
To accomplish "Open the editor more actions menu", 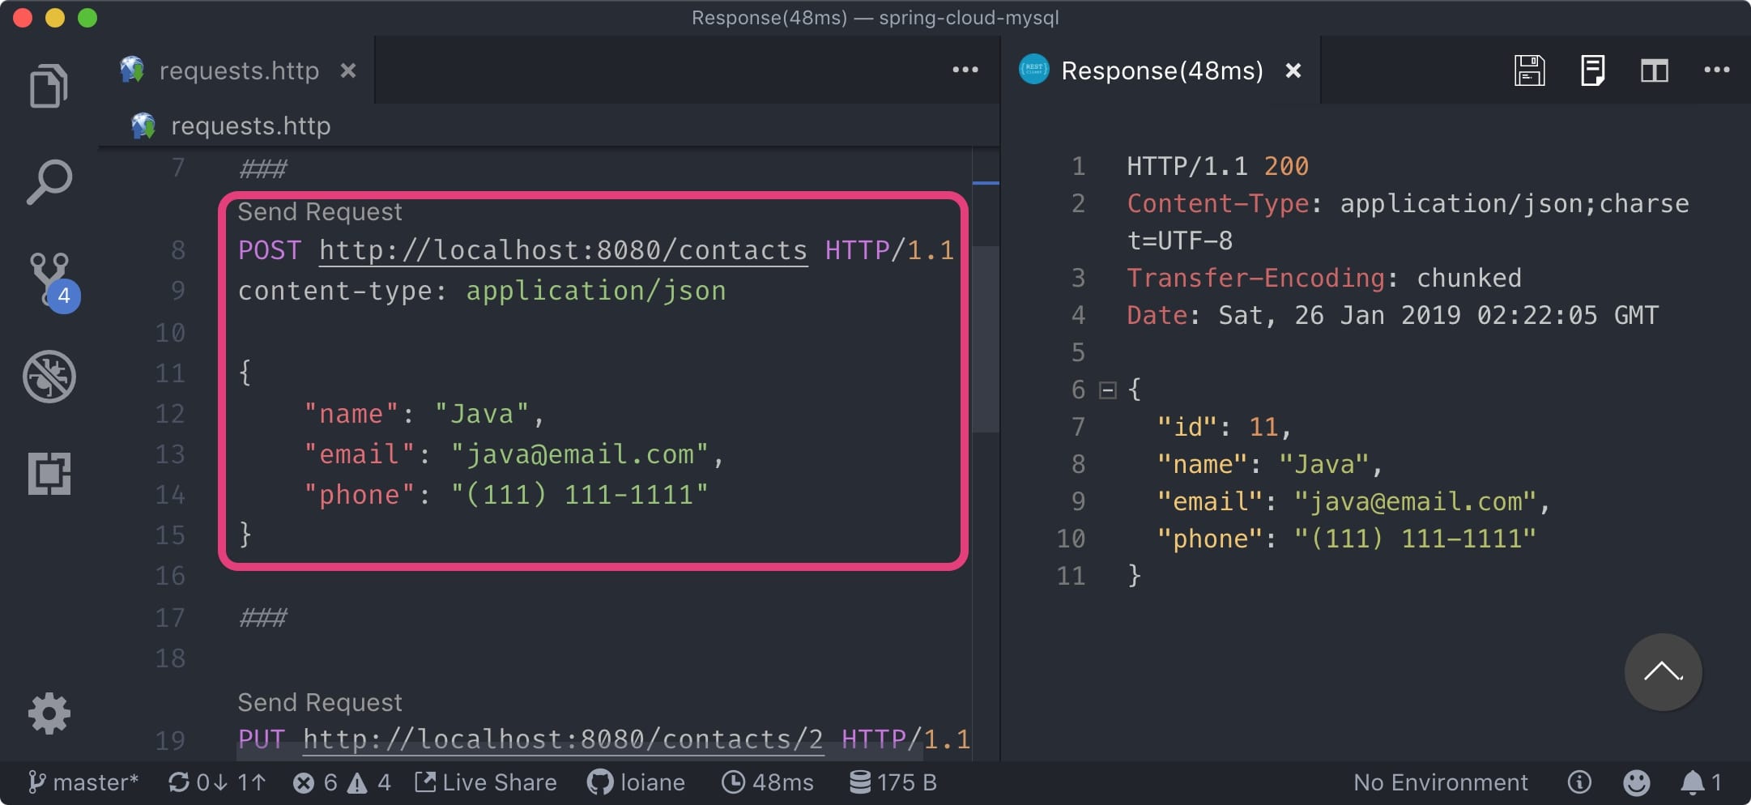I will (x=964, y=70).
